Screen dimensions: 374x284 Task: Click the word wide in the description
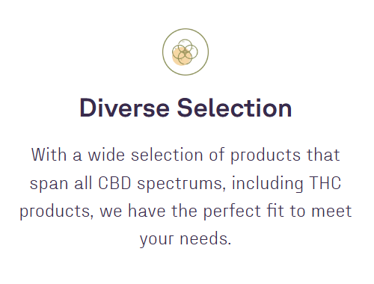[106, 155]
